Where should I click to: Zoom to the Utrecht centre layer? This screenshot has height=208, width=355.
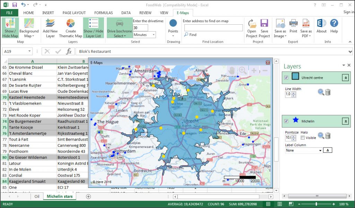click(x=321, y=92)
